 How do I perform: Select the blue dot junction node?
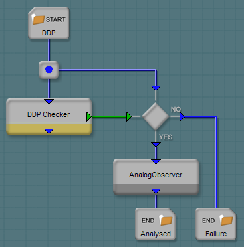click(x=49, y=70)
